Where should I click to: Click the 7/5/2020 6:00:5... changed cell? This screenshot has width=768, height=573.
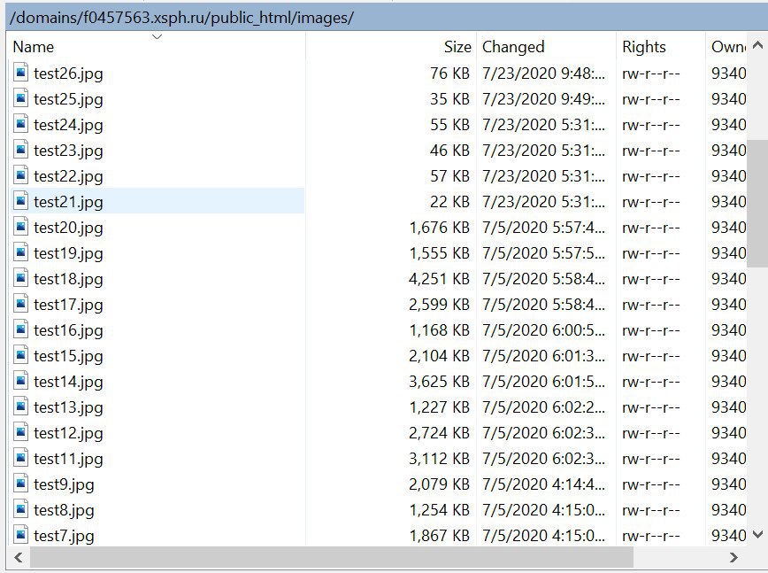[543, 329]
